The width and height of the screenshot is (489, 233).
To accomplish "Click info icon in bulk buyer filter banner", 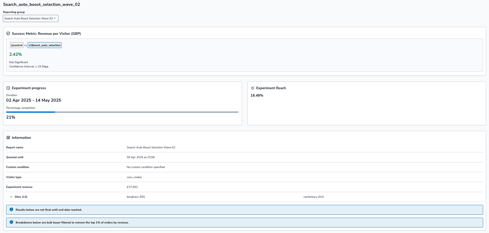I will (x=11, y=222).
